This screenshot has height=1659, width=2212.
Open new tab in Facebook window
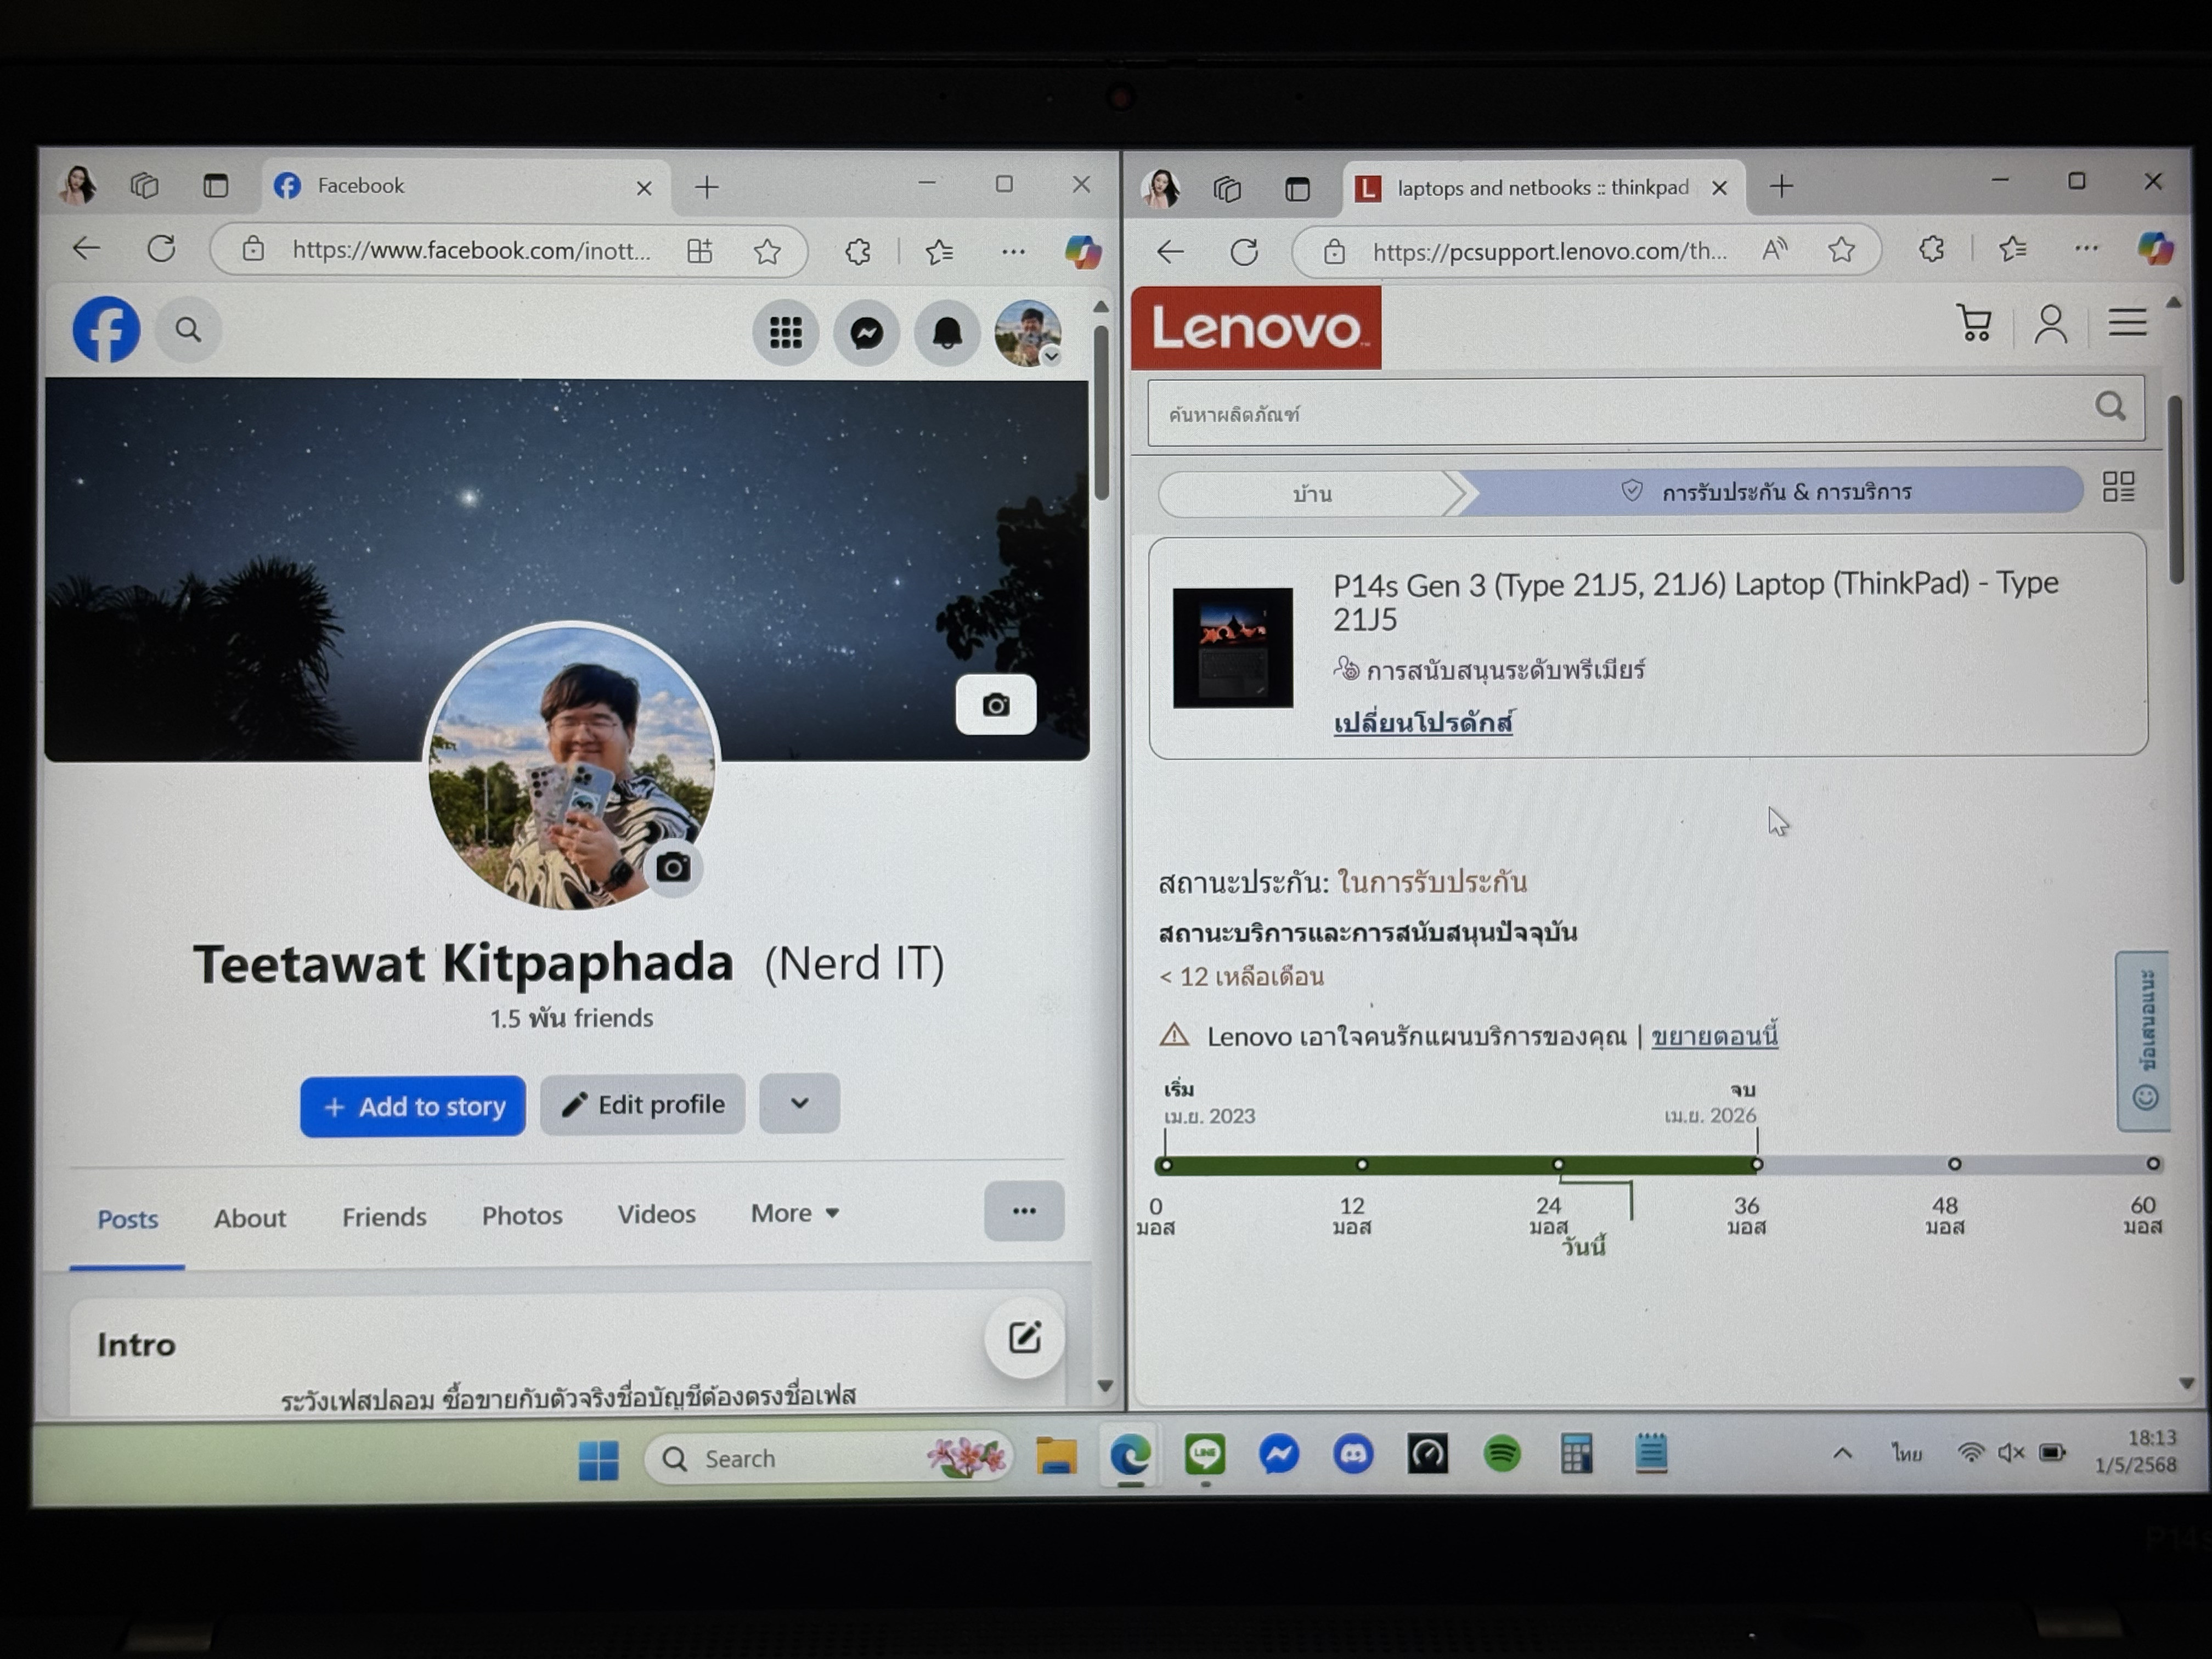[707, 187]
